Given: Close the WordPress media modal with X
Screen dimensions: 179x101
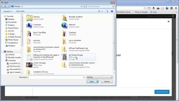Looking at the screenshot, I should tap(168, 21).
